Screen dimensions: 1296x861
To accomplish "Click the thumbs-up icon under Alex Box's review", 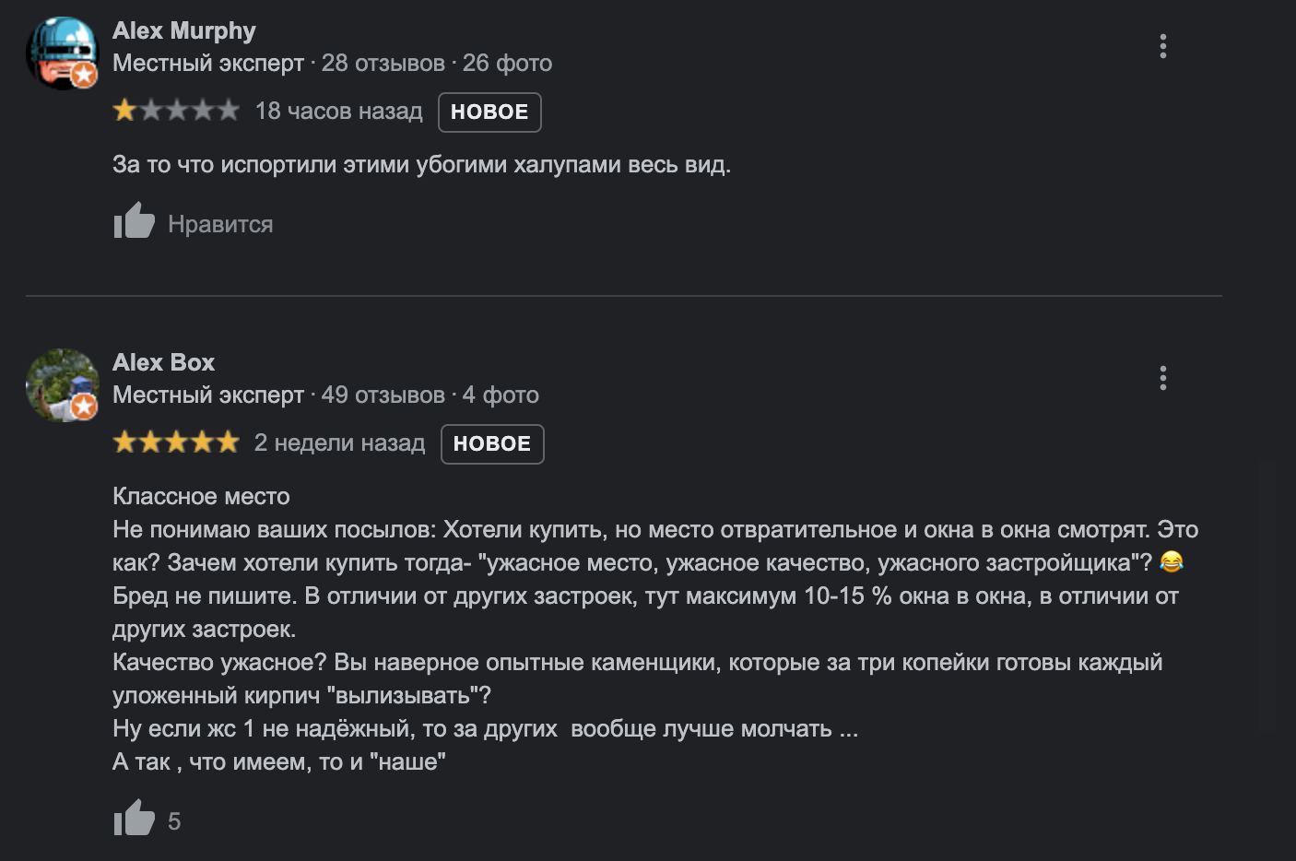I will [135, 819].
